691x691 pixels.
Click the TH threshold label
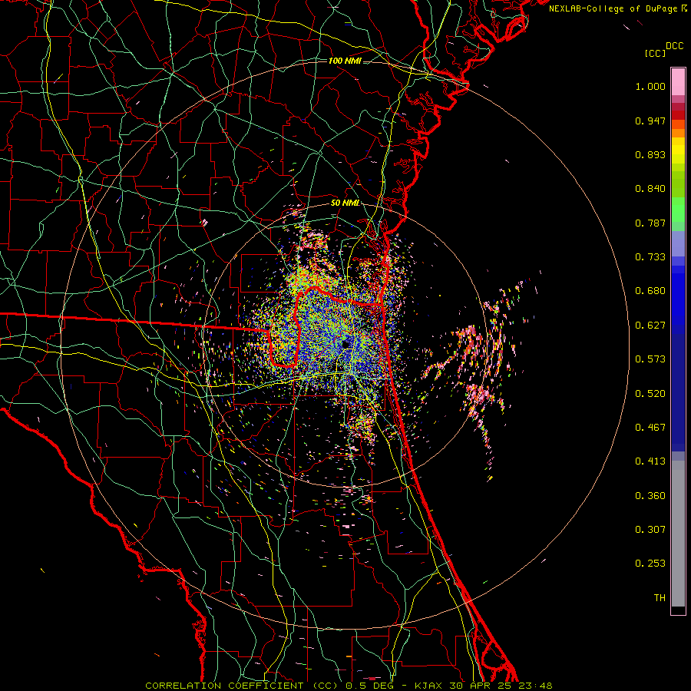[x=660, y=598]
